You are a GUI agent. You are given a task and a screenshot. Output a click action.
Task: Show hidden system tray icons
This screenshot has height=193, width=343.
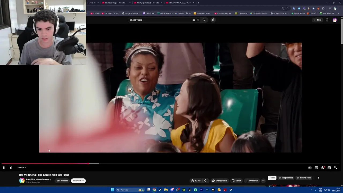point(311,190)
